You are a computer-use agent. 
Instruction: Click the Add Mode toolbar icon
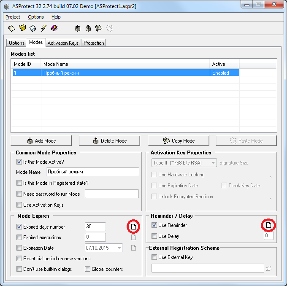pyautogui.click(x=78, y=28)
